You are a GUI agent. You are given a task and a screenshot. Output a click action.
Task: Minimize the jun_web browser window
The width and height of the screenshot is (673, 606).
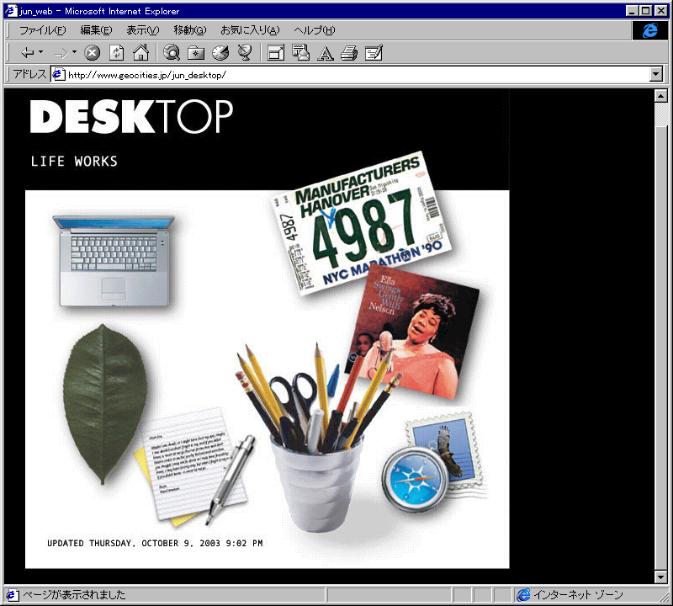632,11
